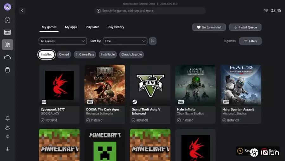Click Go to wish list button
This screenshot has height=161, width=285.
coord(209,27)
